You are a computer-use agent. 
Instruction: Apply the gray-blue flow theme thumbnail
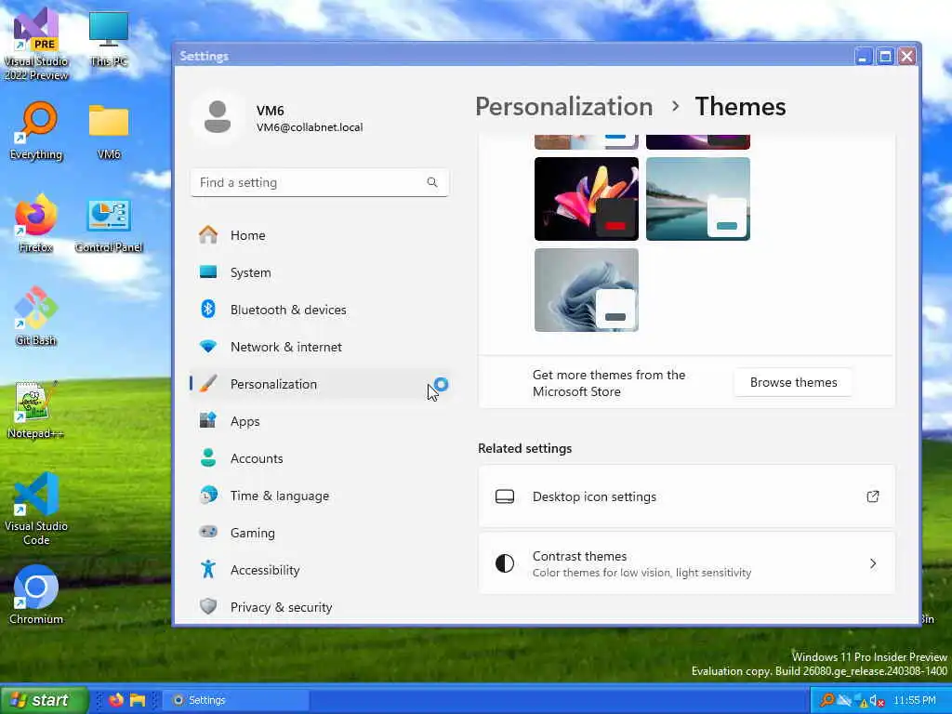pyautogui.click(x=587, y=290)
